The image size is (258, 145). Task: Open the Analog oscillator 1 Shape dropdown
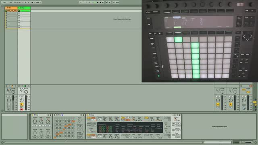(x=100, y=119)
